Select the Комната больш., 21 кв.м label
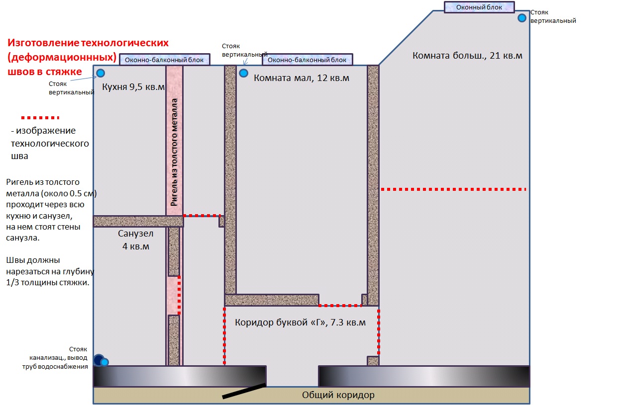This screenshot has width=618, height=405. (467, 55)
